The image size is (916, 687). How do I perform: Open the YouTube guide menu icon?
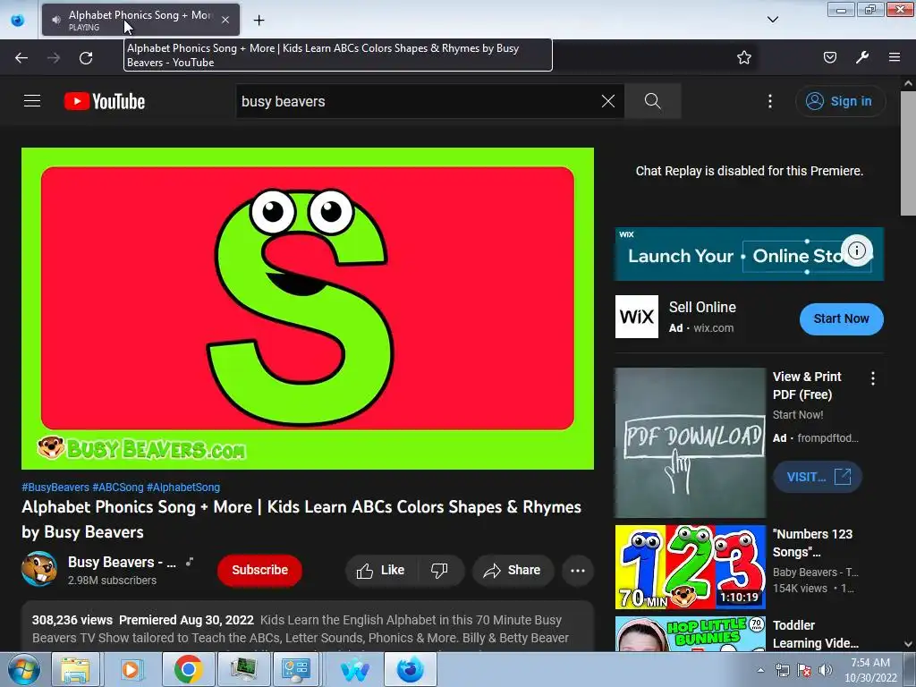pos(32,101)
